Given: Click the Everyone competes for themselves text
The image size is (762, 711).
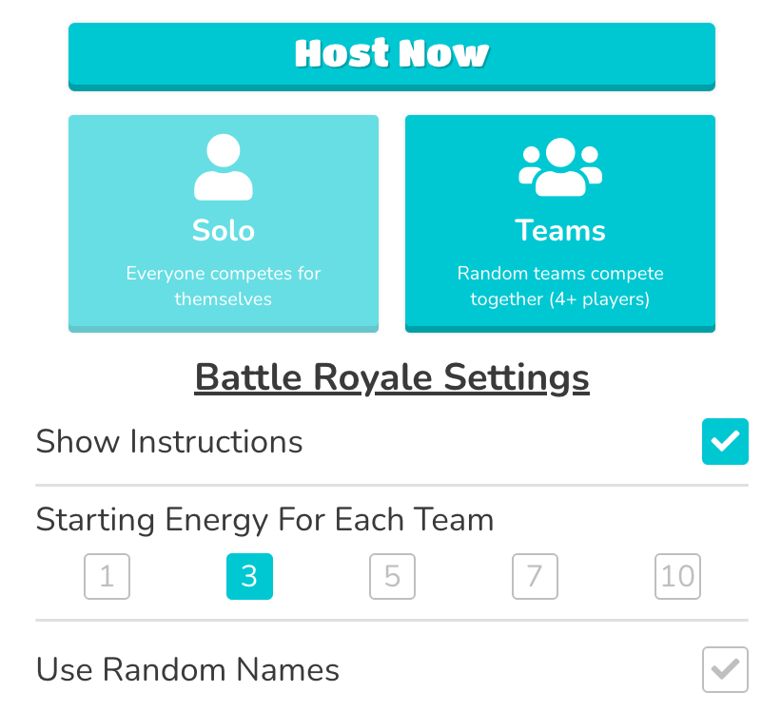Looking at the screenshot, I should click(223, 285).
